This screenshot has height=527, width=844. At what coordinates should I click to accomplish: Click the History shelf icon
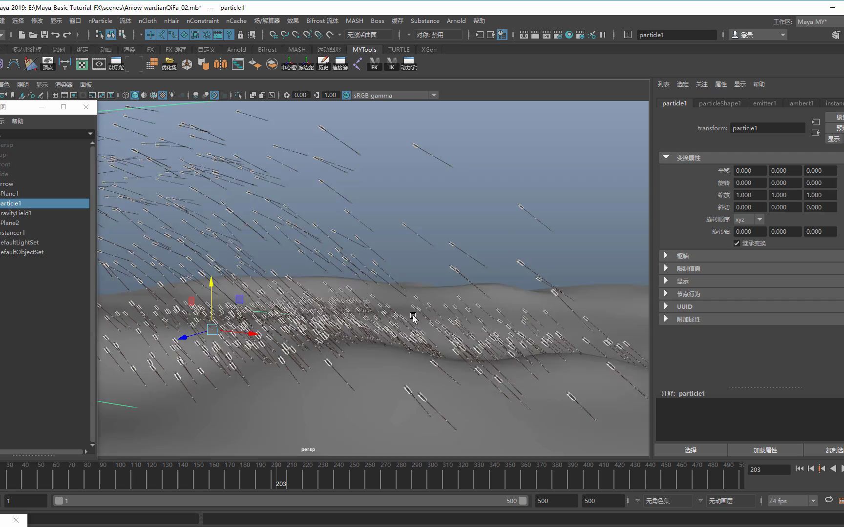pos(323,63)
